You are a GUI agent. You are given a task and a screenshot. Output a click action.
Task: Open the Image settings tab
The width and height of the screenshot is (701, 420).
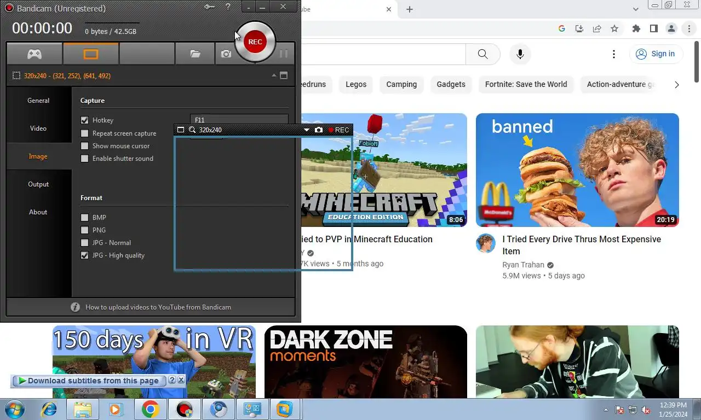point(38,156)
